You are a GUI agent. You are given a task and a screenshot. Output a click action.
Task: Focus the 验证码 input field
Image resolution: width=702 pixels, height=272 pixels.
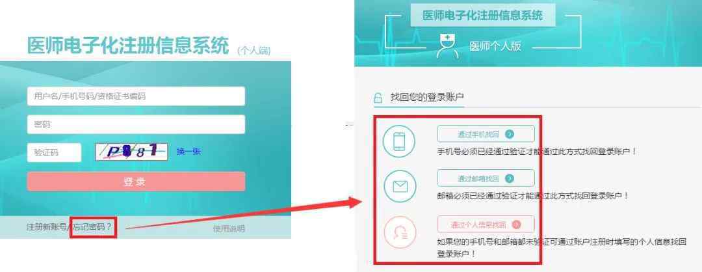pyautogui.click(x=54, y=153)
